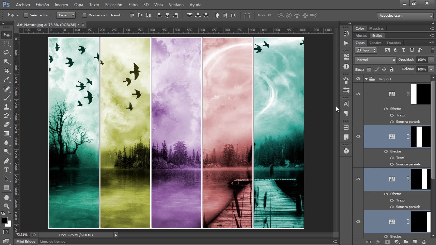The height and width of the screenshot is (245, 436).
Task: Enable Mostrar contr. transf. checkbox
Action: [x=84, y=15]
